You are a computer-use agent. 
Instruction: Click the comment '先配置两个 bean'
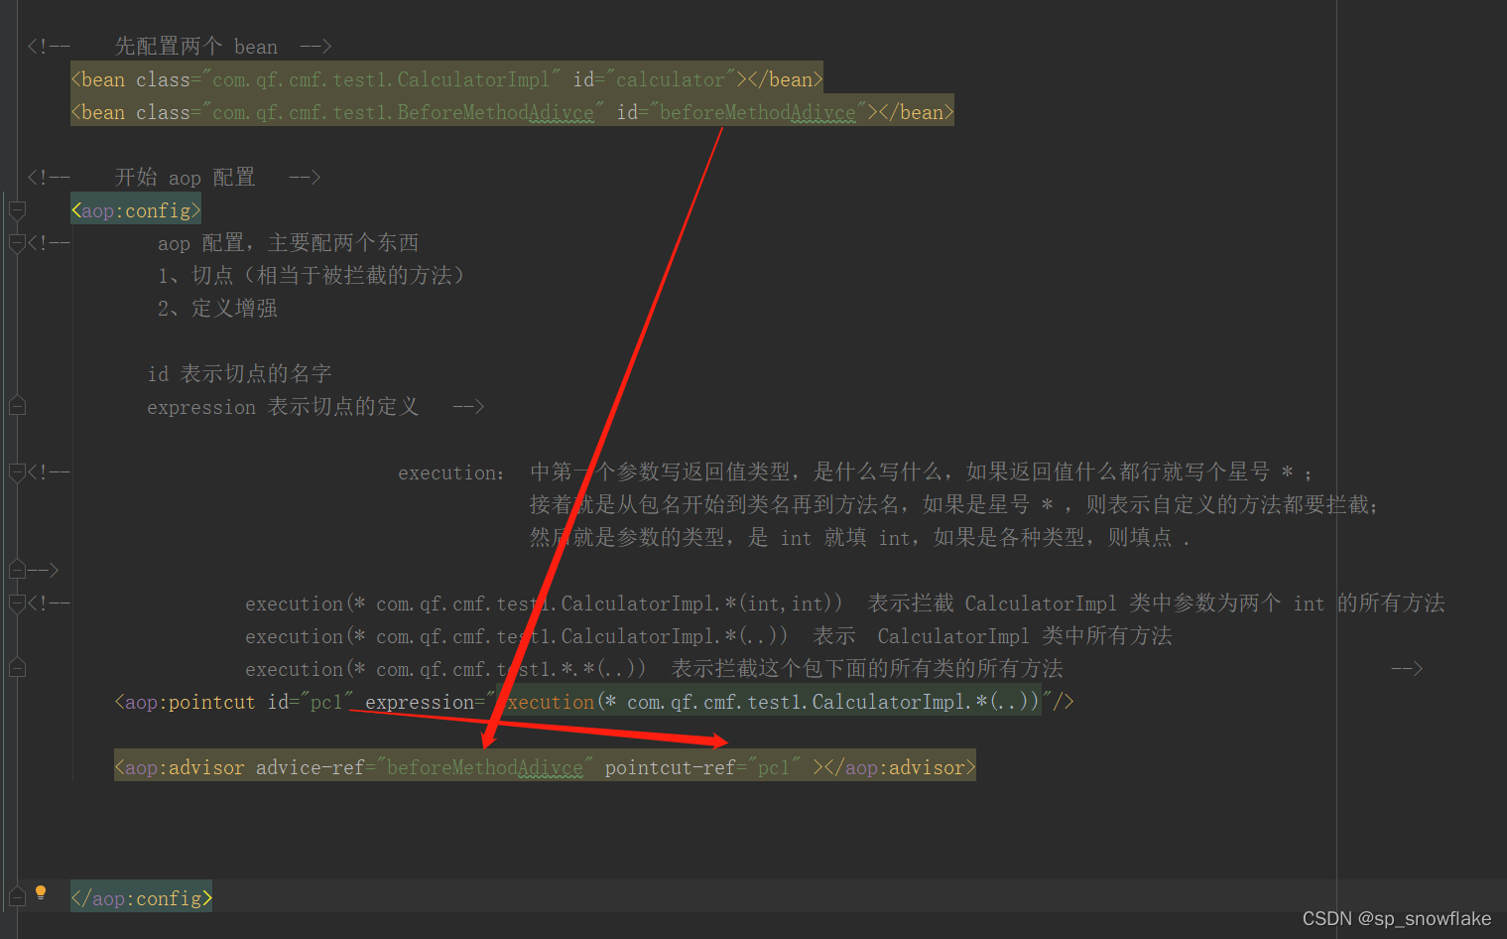pyautogui.click(x=195, y=47)
